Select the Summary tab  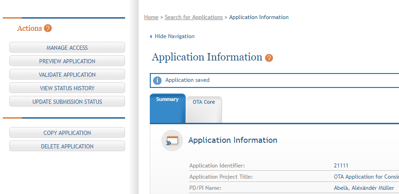[x=168, y=100]
